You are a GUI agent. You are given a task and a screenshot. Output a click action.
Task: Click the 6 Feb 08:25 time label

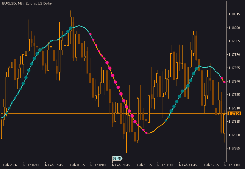click(x=76, y=165)
